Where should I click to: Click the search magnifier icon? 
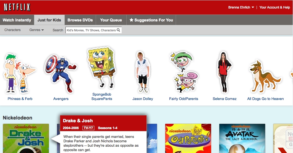click(x=118, y=30)
